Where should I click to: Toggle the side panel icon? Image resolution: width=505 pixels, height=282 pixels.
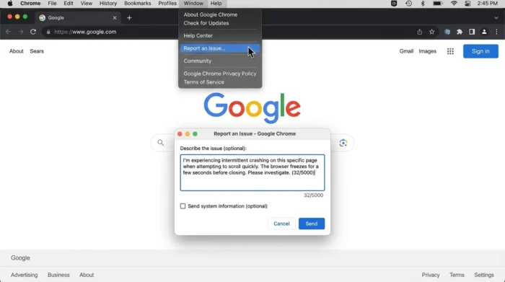pos(472,32)
